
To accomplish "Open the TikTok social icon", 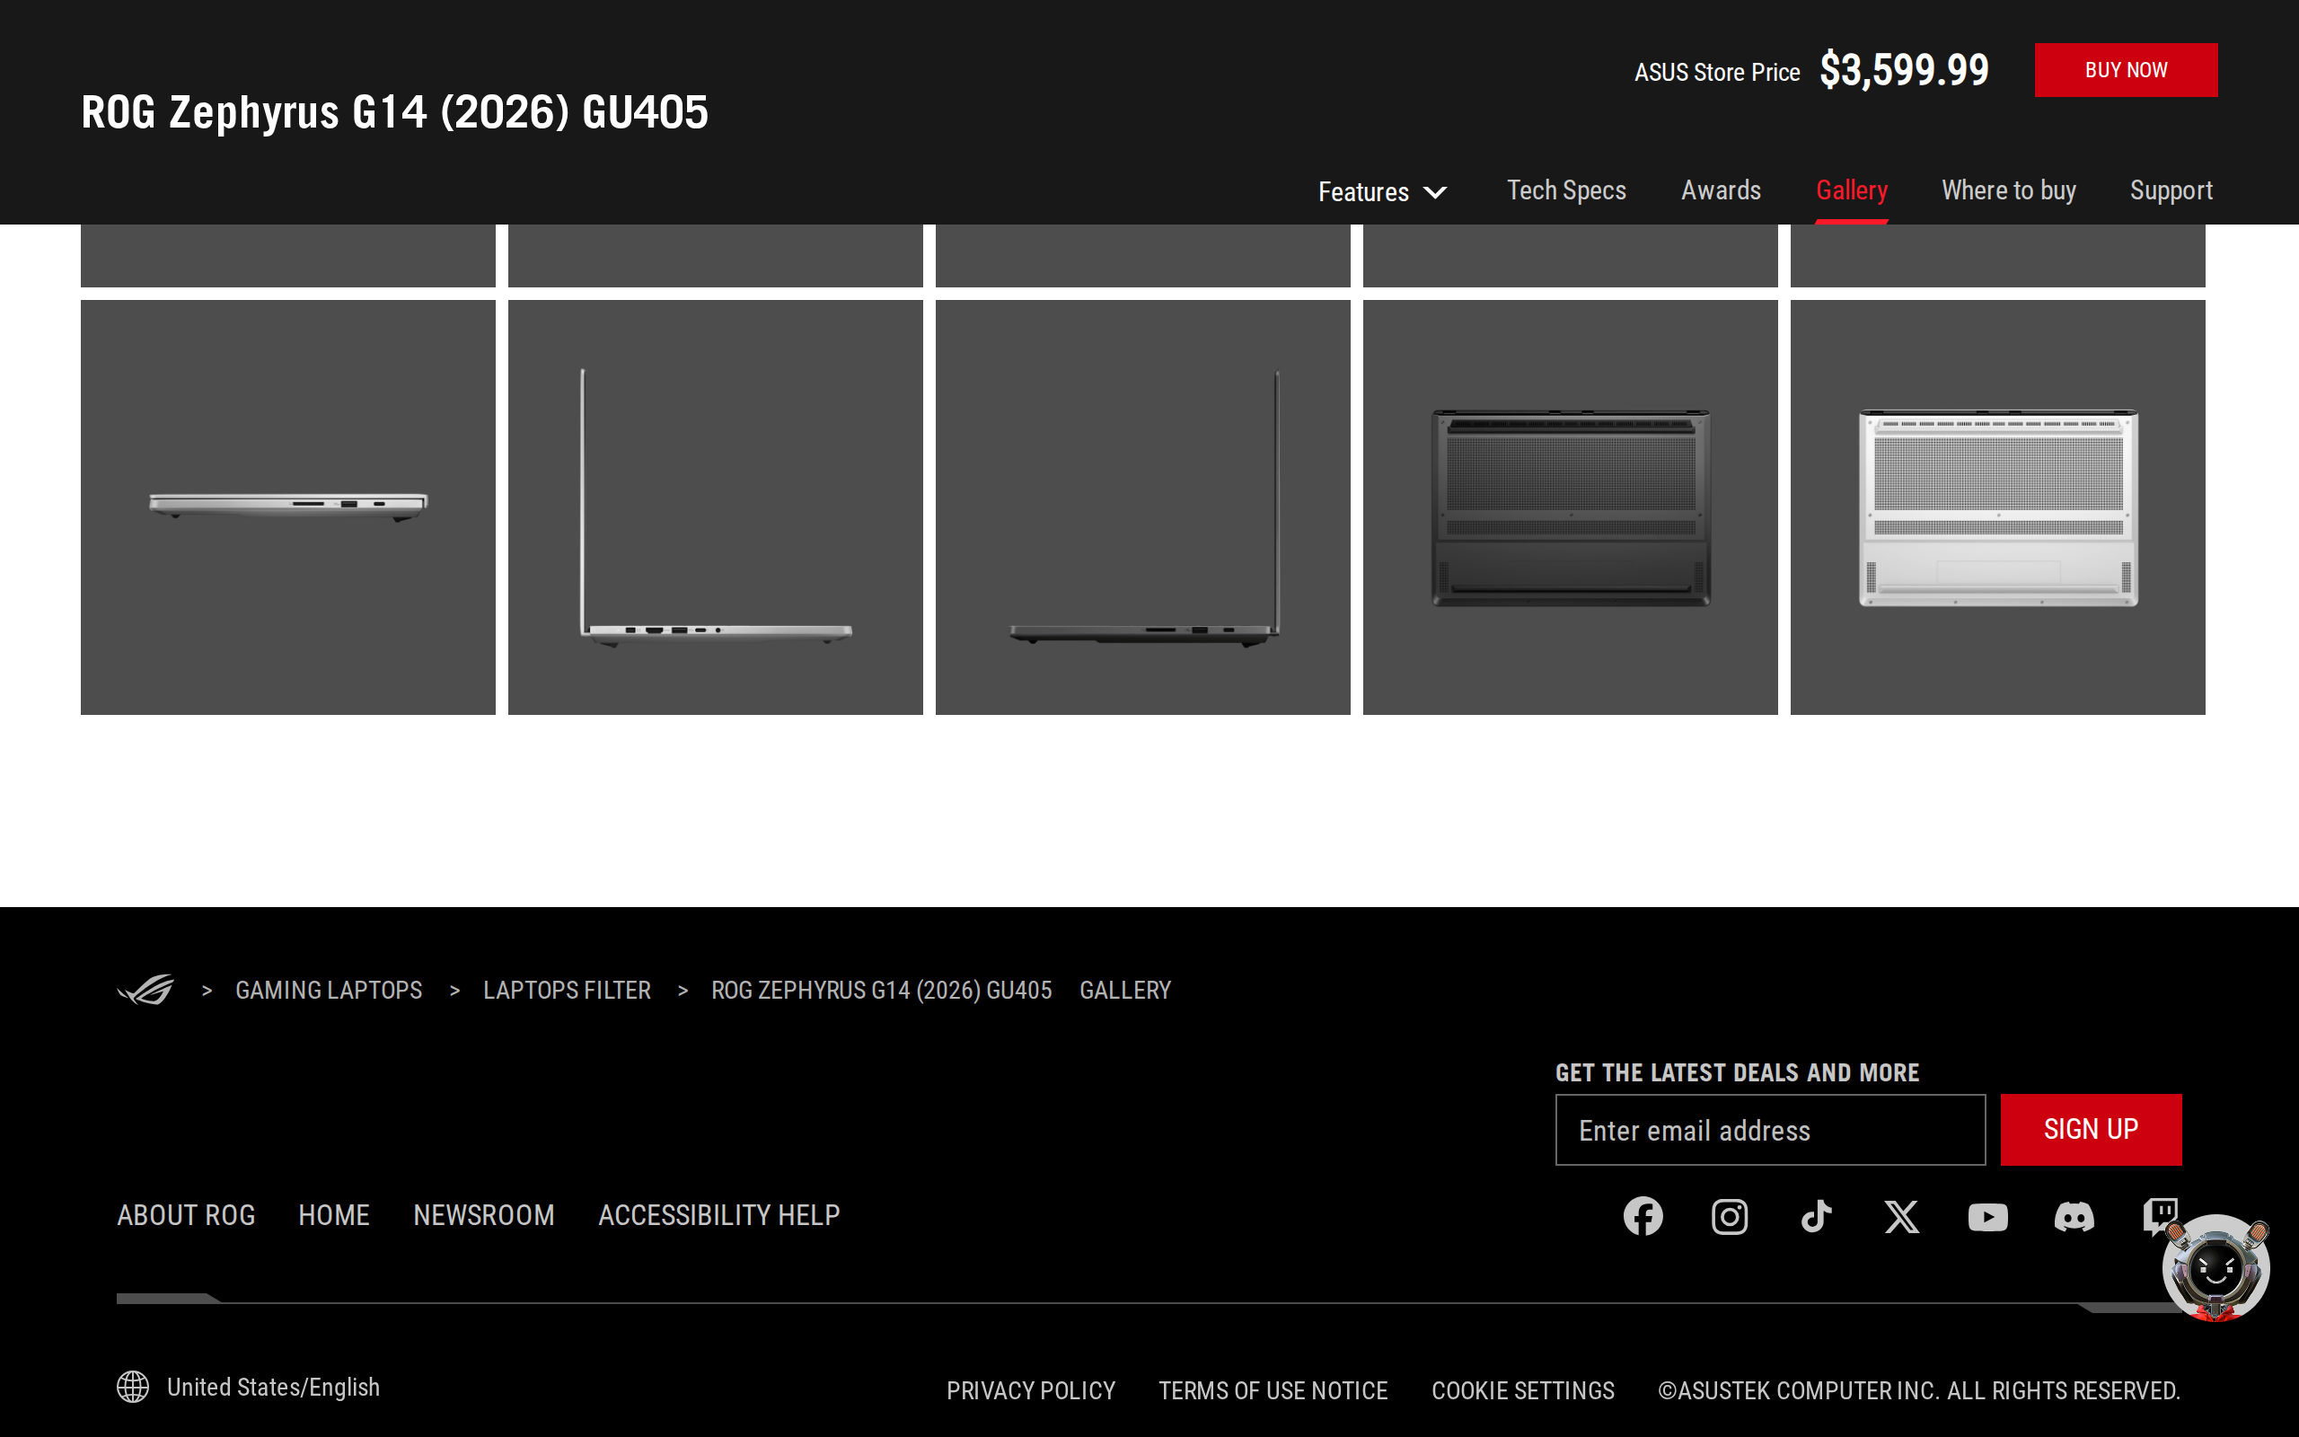I will pos(1816,1215).
